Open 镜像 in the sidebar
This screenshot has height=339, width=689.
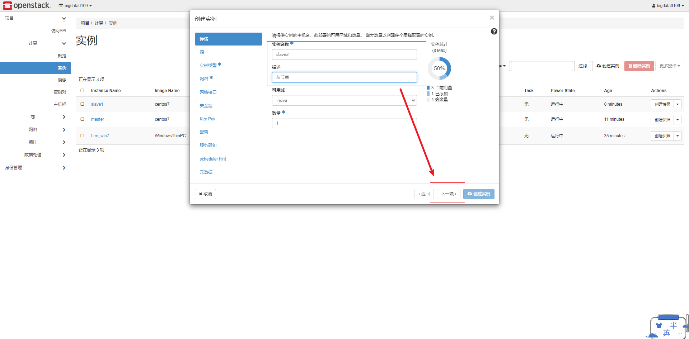pyautogui.click(x=62, y=80)
